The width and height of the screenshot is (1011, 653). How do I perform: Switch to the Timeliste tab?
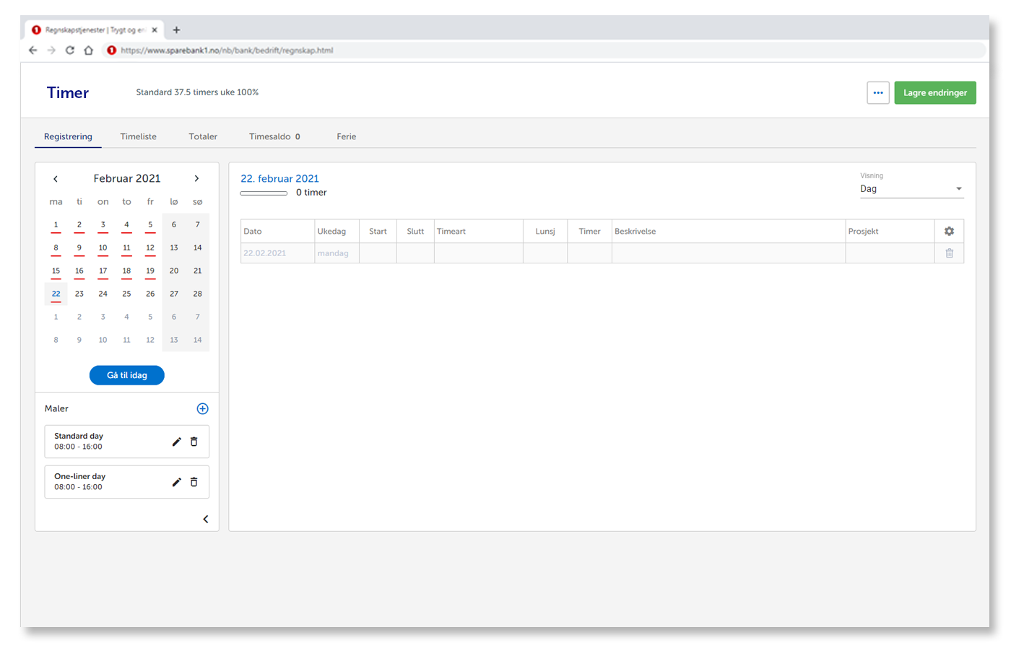(138, 137)
